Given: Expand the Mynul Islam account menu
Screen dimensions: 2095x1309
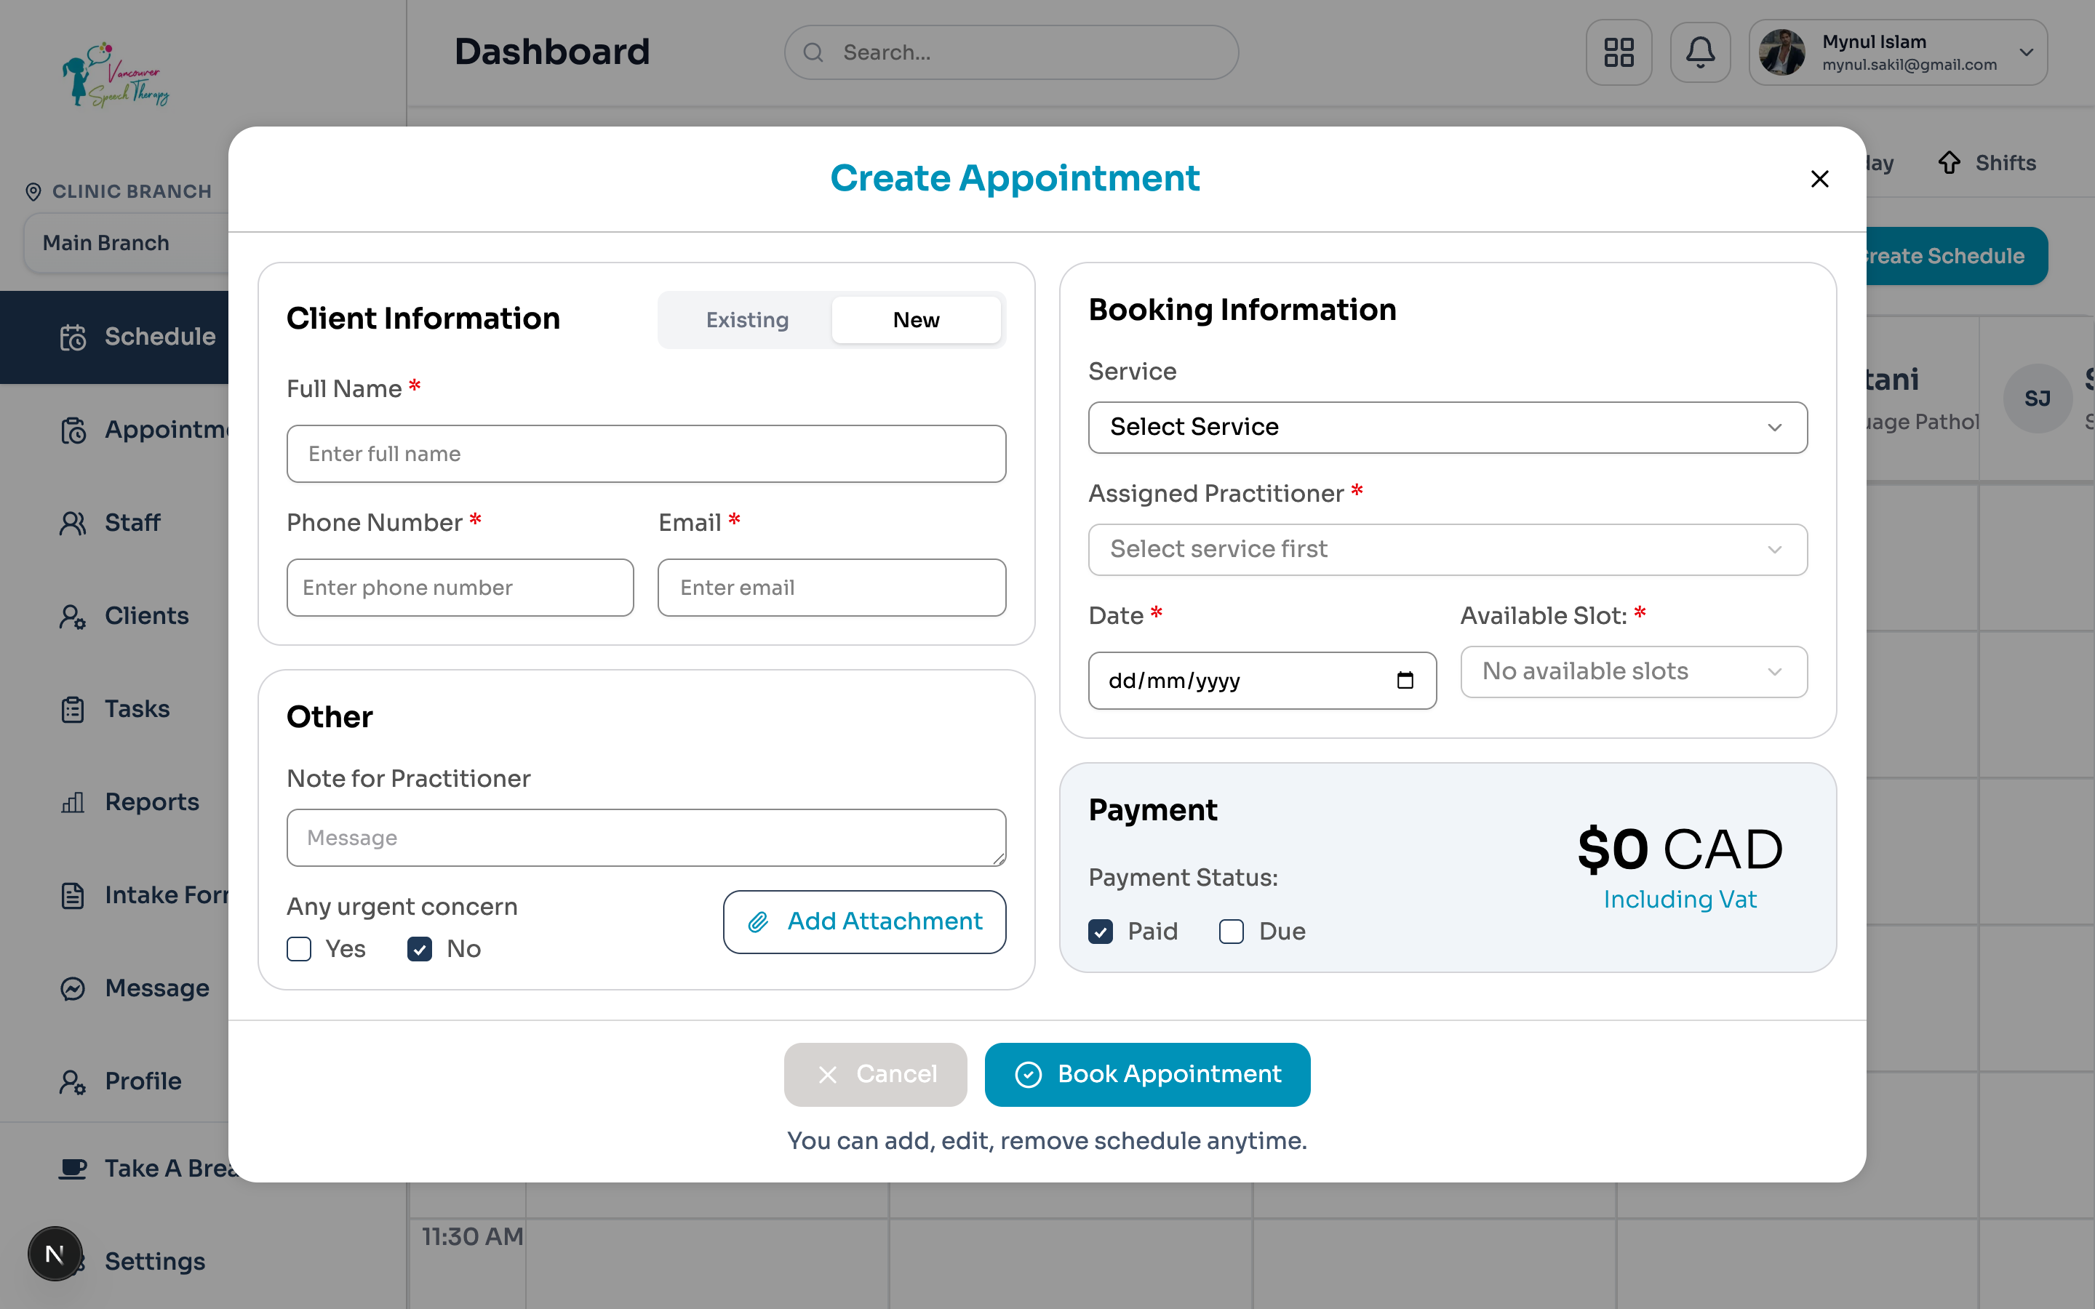Looking at the screenshot, I should tap(1898, 53).
